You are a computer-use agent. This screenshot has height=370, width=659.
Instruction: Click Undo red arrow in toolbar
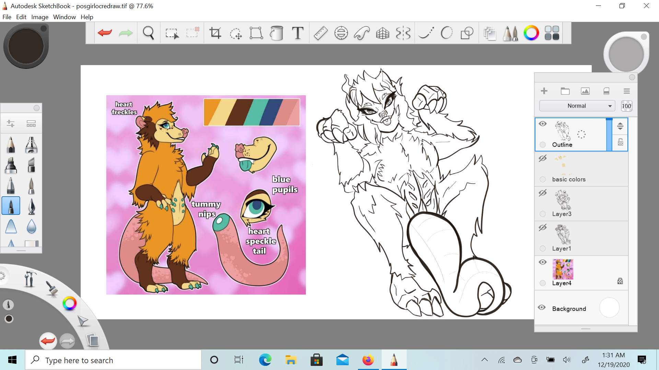(105, 33)
